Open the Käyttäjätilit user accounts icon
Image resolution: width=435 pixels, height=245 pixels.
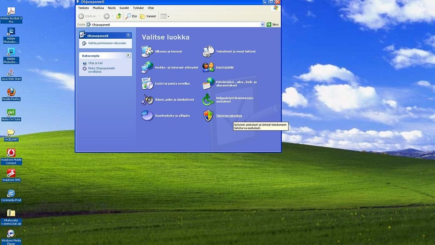point(208,67)
